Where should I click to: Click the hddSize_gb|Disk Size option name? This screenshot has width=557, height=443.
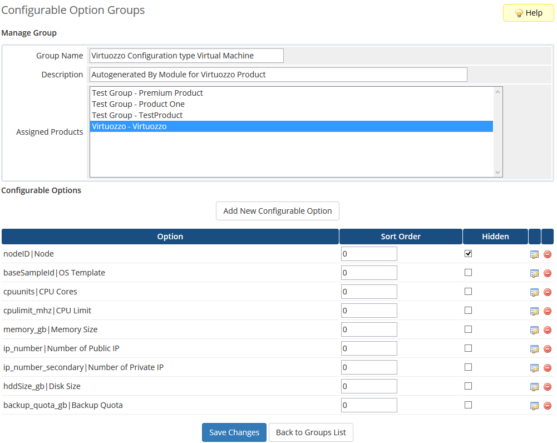click(42, 387)
